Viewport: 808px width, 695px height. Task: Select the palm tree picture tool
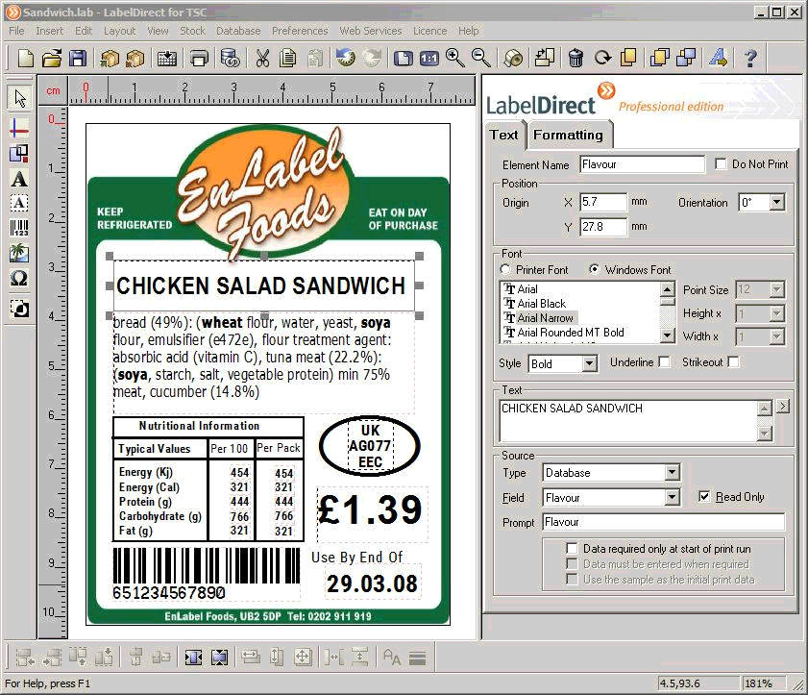[19, 253]
